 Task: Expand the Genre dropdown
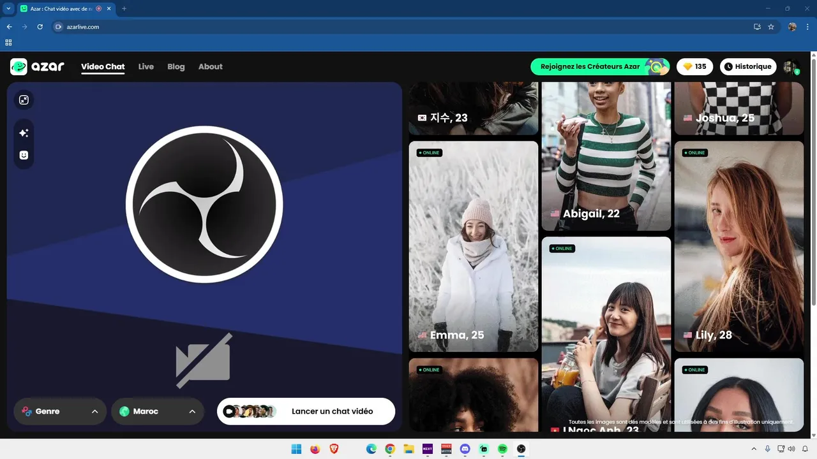(x=60, y=411)
